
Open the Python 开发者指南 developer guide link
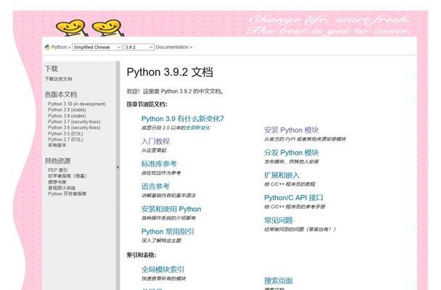click(x=67, y=194)
